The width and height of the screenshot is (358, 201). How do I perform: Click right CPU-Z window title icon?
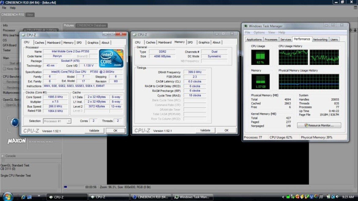coord(134,35)
